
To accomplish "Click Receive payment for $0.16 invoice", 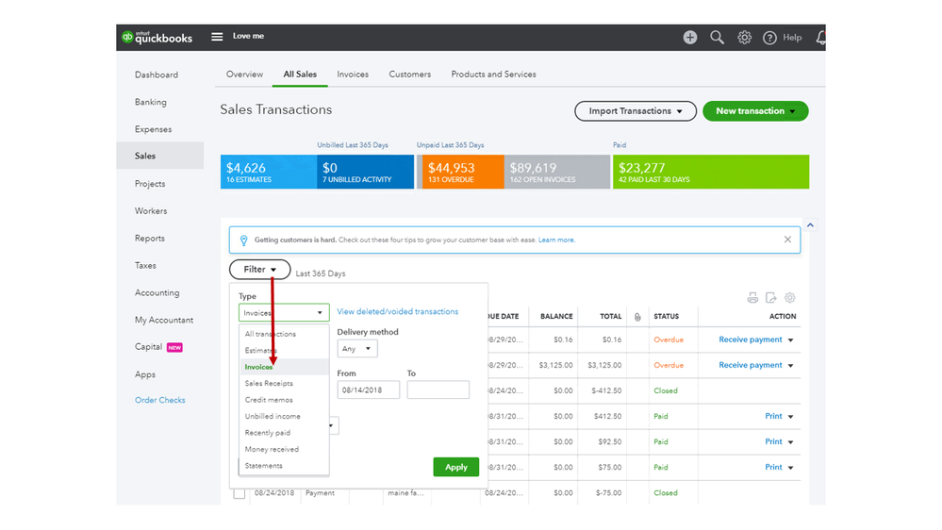I will [751, 340].
